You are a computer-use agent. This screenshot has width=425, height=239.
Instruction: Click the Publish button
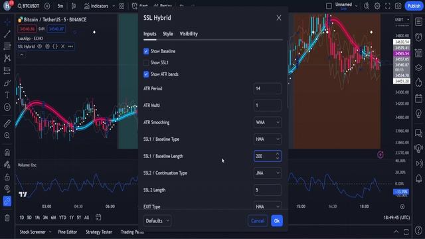click(414, 6)
